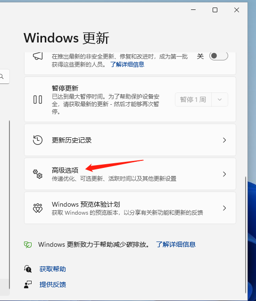Click the Insider Program hearts icon

38,208
